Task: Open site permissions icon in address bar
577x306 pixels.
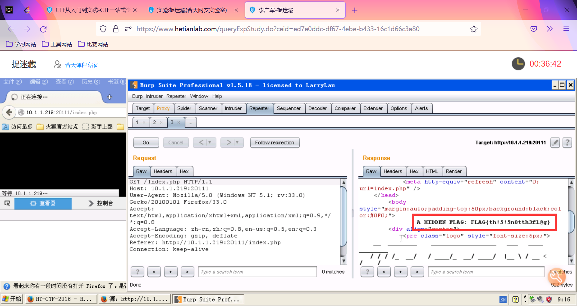Action: (128, 29)
